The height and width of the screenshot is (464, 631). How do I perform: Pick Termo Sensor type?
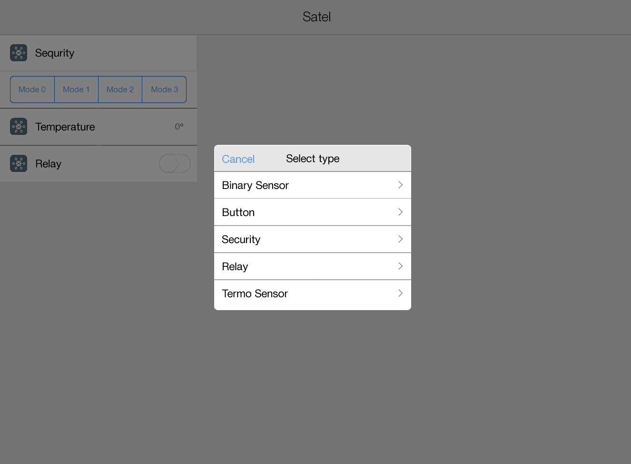[x=255, y=294]
